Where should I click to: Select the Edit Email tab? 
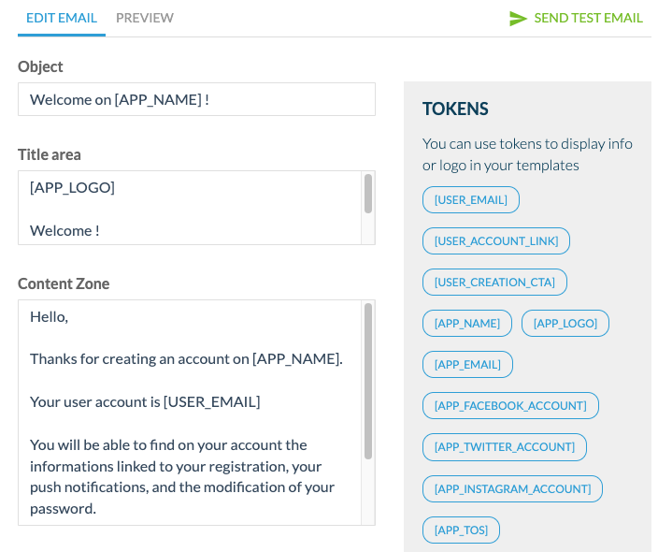[x=61, y=18]
